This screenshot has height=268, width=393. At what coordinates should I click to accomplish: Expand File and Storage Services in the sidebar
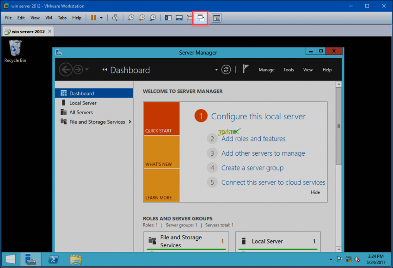pos(130,122)
